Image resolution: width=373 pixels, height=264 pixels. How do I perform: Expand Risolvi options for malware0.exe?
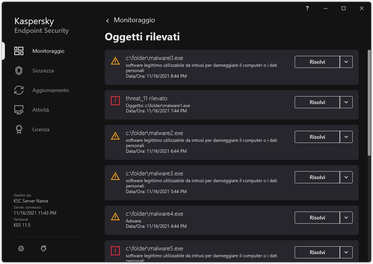click(x=346, y=62)
